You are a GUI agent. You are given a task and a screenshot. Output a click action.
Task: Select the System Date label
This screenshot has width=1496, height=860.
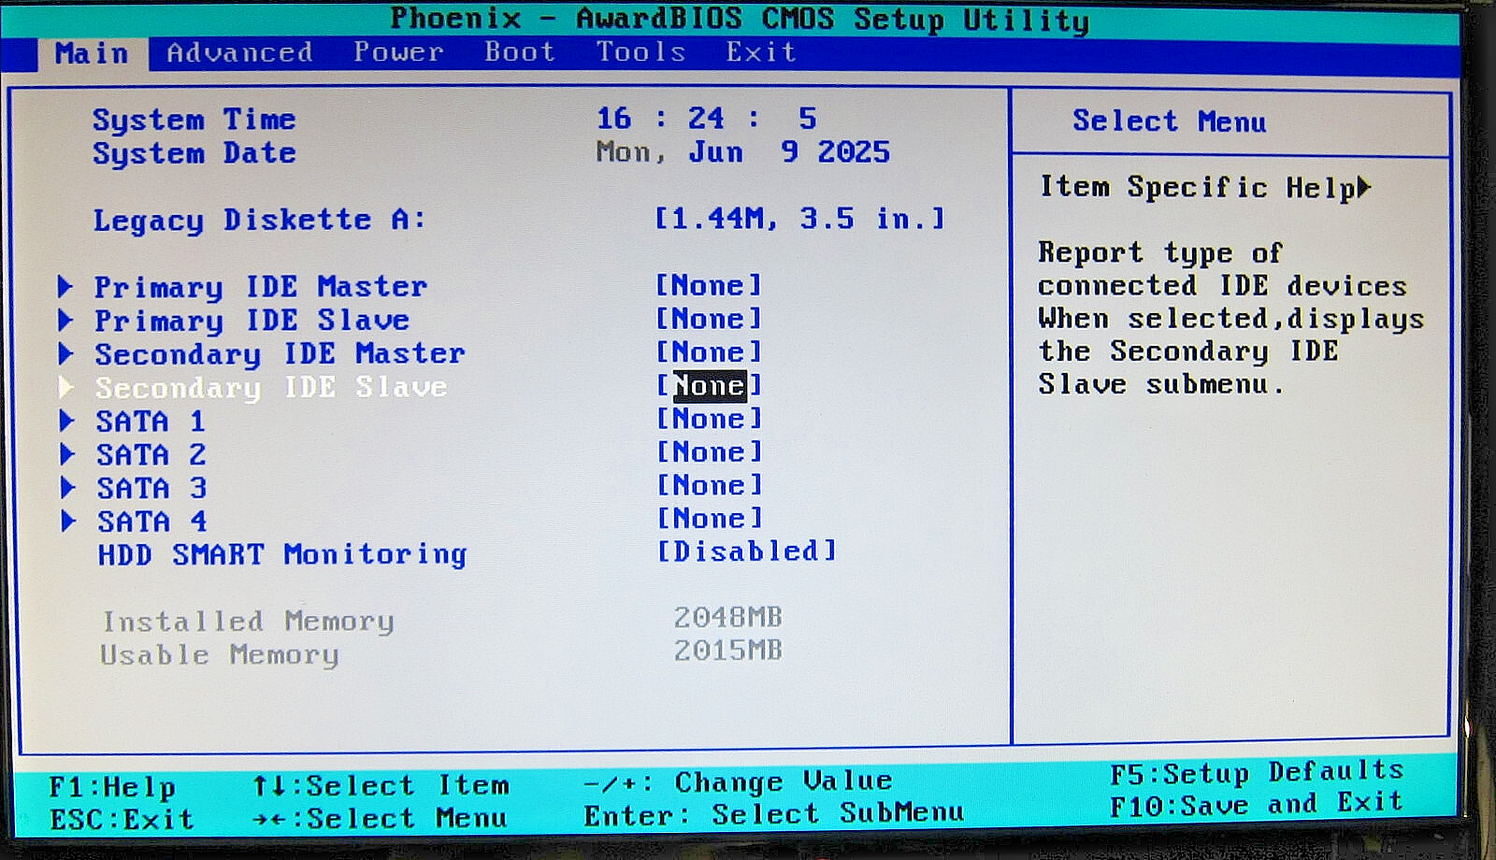[194, 154]
